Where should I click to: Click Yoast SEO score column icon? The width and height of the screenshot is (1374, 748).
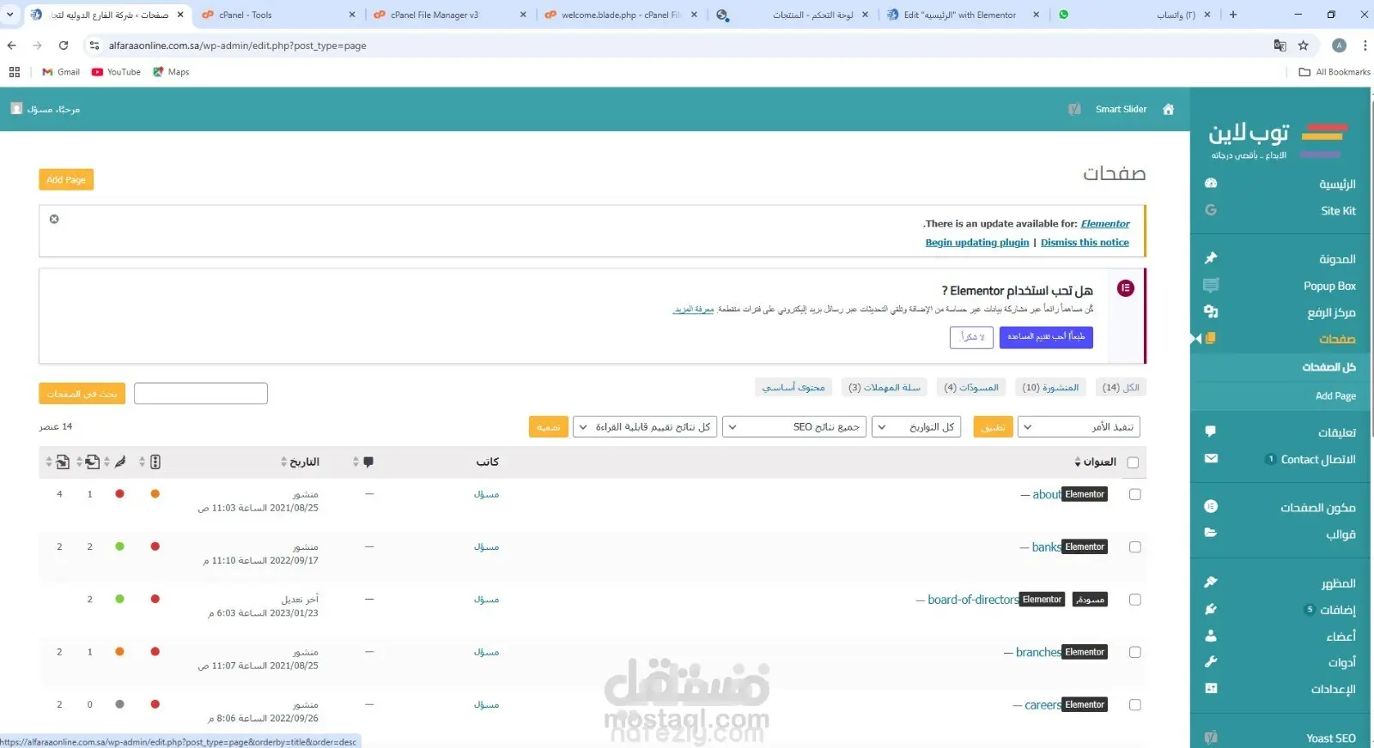coord(155,462)
